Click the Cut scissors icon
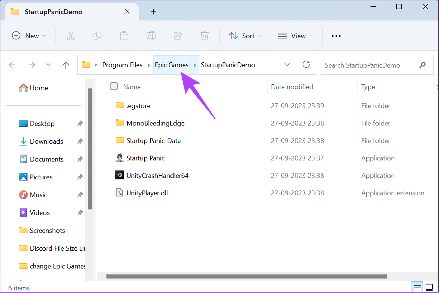The image size is (439, 293). [71, 36]
